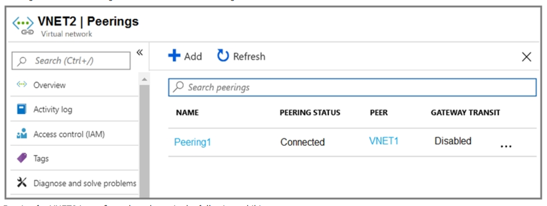
Task: Click the circular Refresh icon
Action: [223, 56]
